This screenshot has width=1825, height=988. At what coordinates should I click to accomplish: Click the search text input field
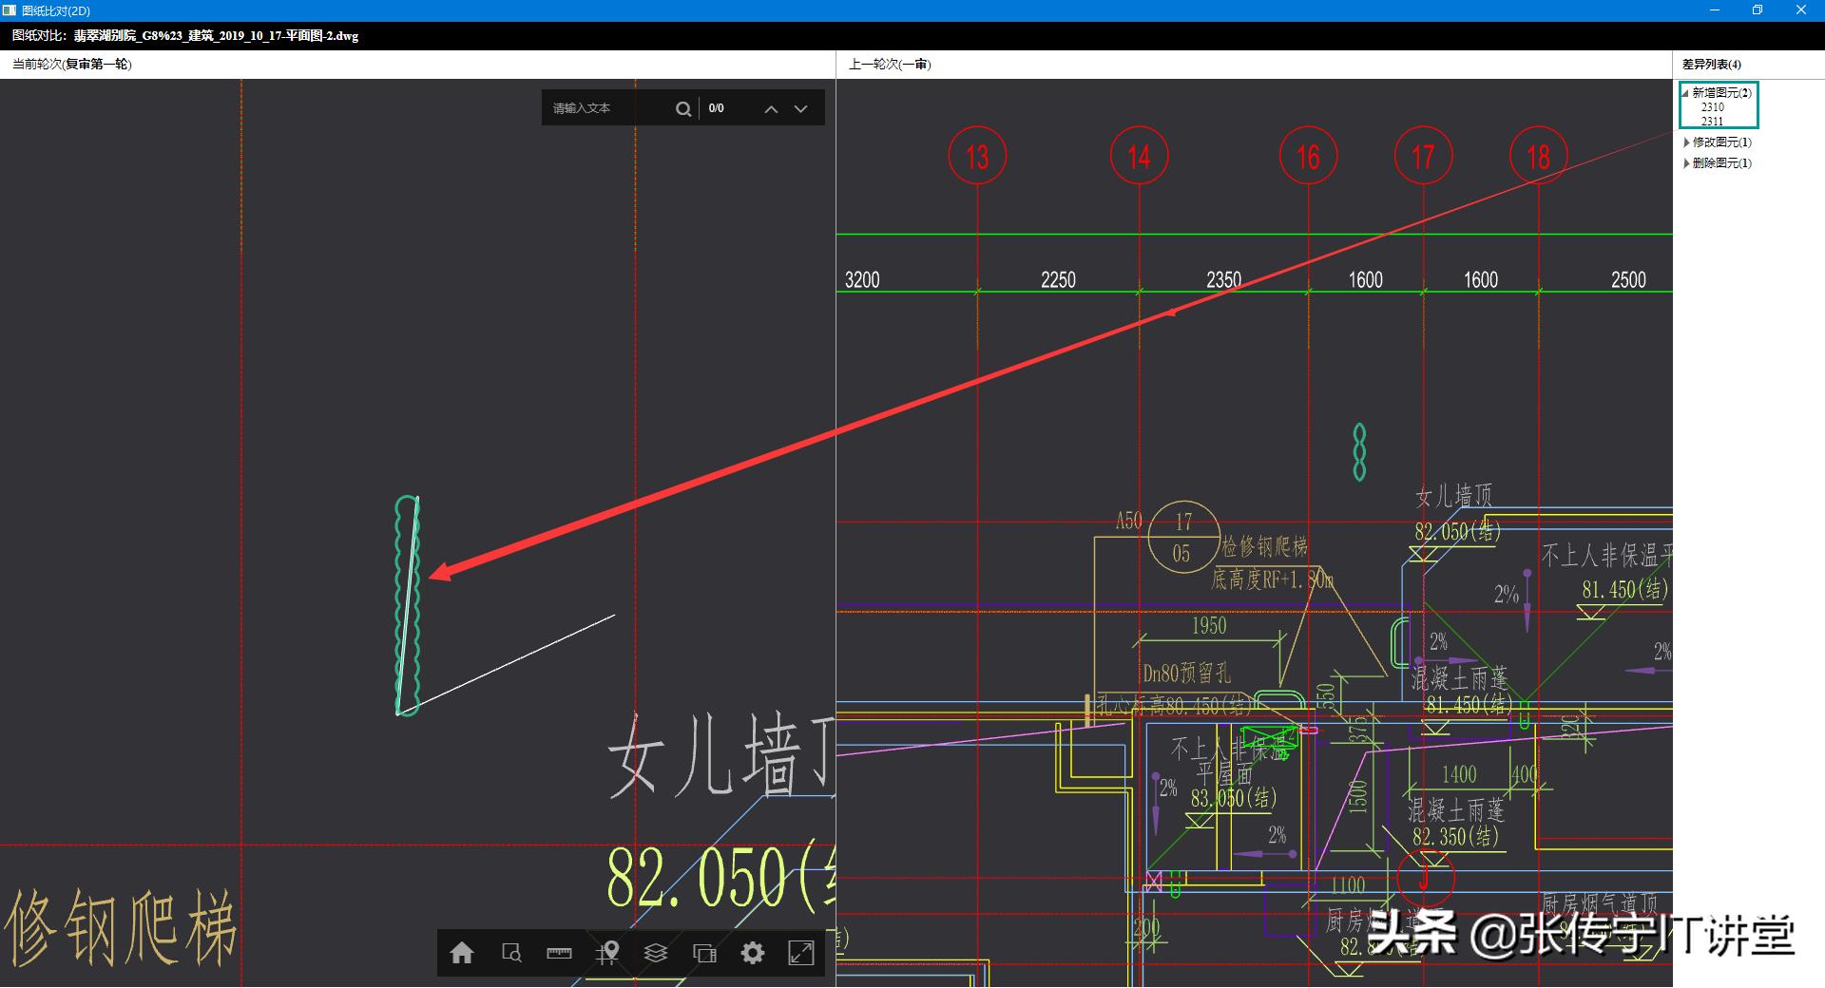tap(599, 107)
